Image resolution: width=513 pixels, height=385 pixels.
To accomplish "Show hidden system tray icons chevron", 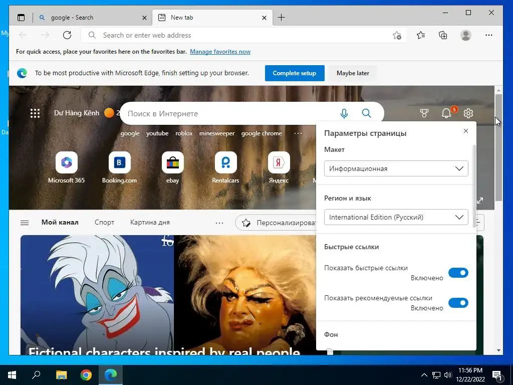I will 424,375.
